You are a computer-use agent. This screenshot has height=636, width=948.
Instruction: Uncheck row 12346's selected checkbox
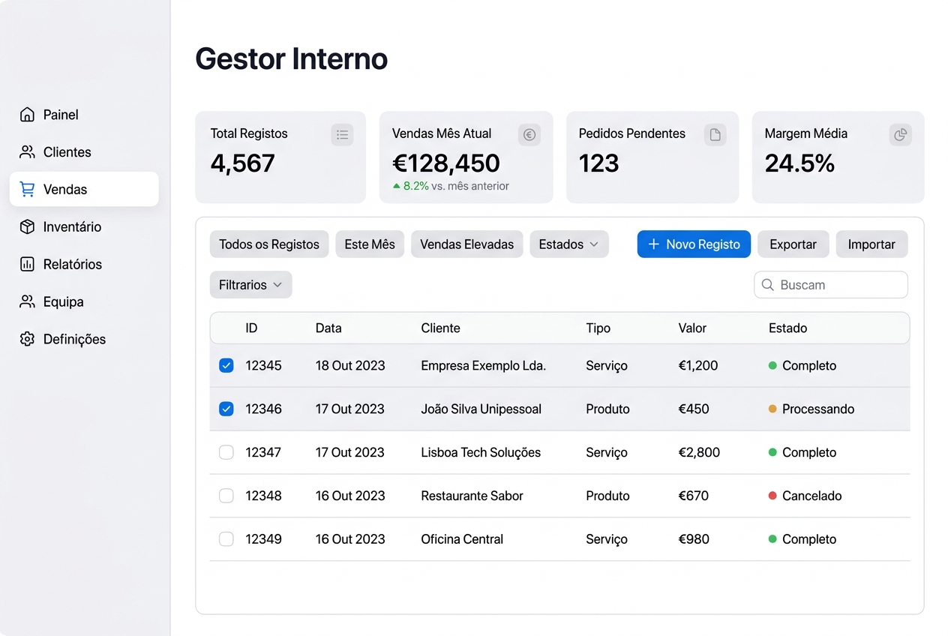click(226, 409)
